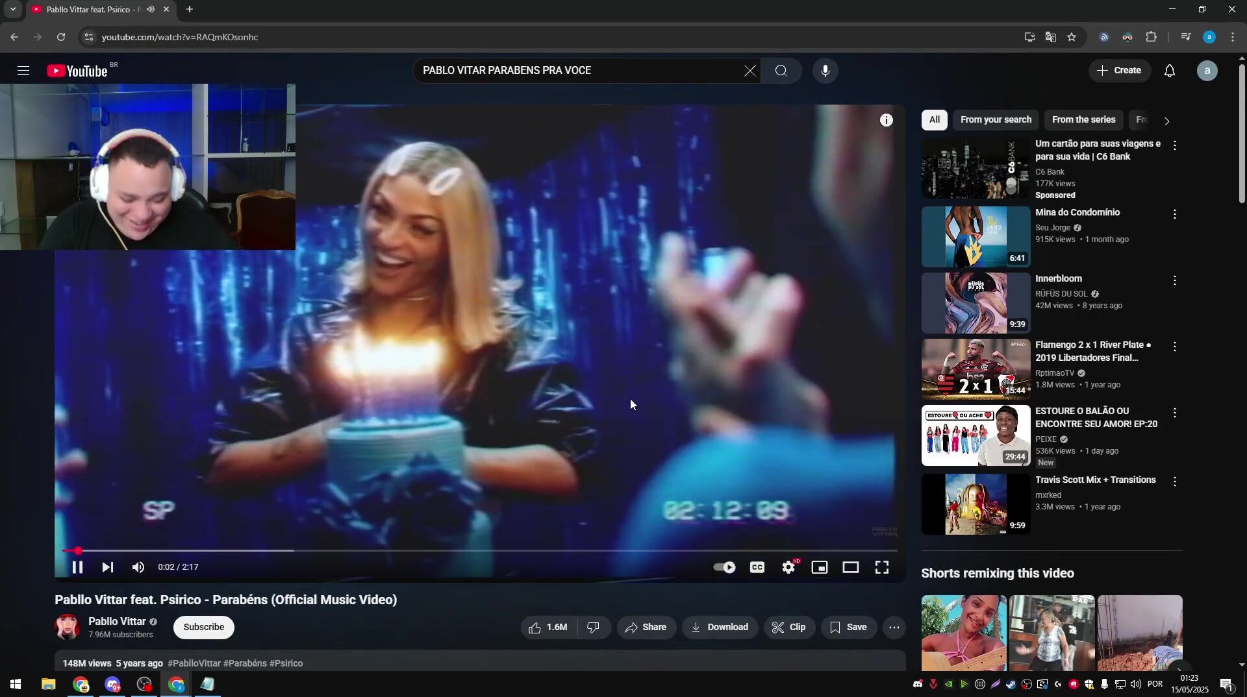Click the #PablloVittar hashtag
This screenshot has height=697, width=1247.
194,663
